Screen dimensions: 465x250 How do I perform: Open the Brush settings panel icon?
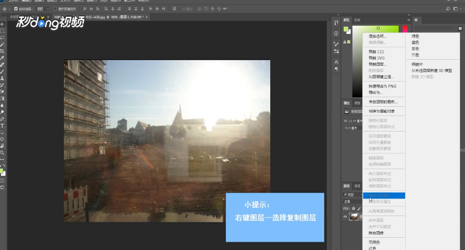click(336, 44)
